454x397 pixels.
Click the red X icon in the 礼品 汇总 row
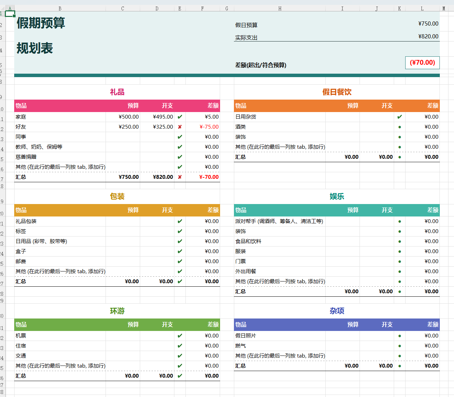click(x=180, y=177)
